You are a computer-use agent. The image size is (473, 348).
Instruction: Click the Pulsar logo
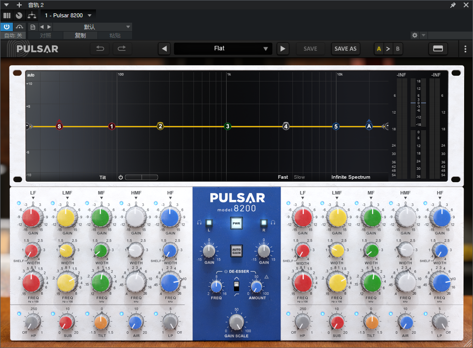pyautogui.click(x=33, y=49)
